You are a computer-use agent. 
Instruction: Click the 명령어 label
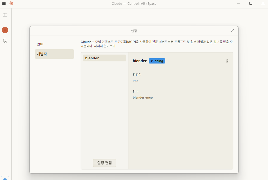coord(137,74)
